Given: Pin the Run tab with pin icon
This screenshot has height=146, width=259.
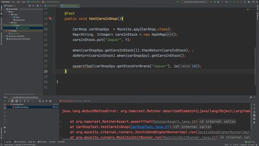Looking at the screenshot, I should (x=4, y=132).
